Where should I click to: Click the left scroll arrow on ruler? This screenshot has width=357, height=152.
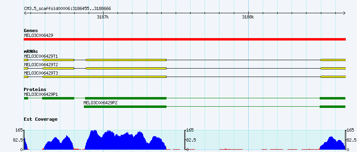tap(25, 13)
